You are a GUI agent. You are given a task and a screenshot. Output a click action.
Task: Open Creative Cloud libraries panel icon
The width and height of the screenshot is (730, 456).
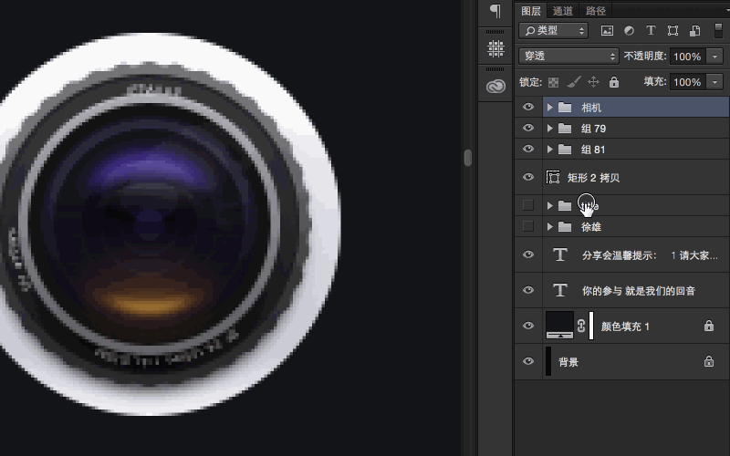tap(495, 85)
